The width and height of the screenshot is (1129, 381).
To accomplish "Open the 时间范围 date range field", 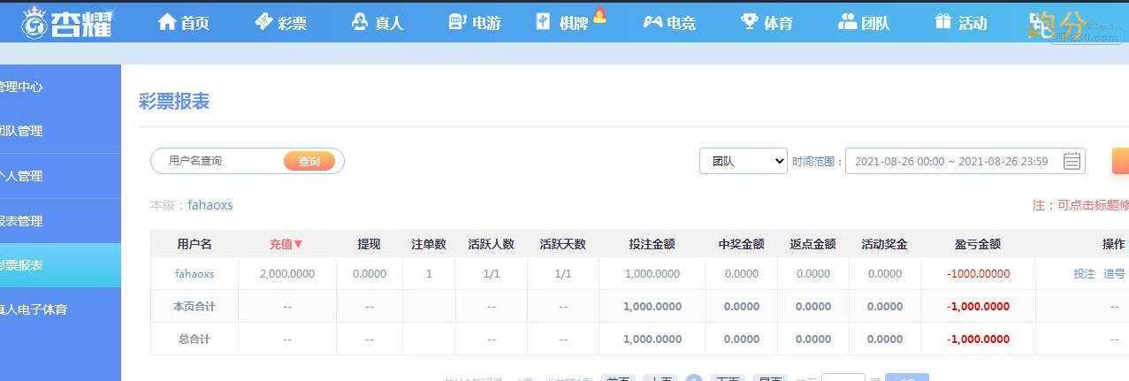I will tap(965, 161).
